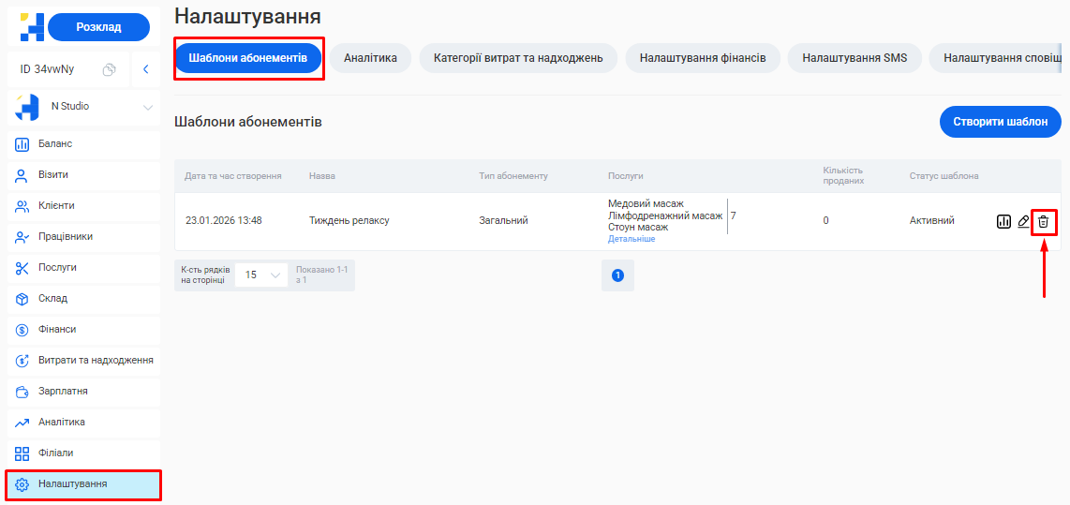1070x505 pixels.
Task: Click the Дата та час створення column header
Action: point(232,176)
